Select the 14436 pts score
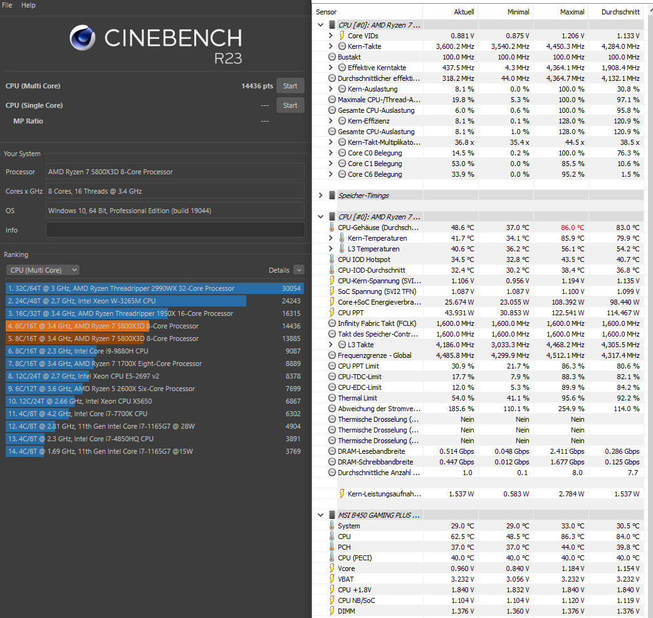 (257, 86)
